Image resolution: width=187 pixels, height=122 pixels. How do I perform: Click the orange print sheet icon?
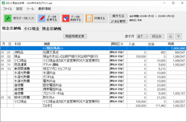tap(89, 18)
